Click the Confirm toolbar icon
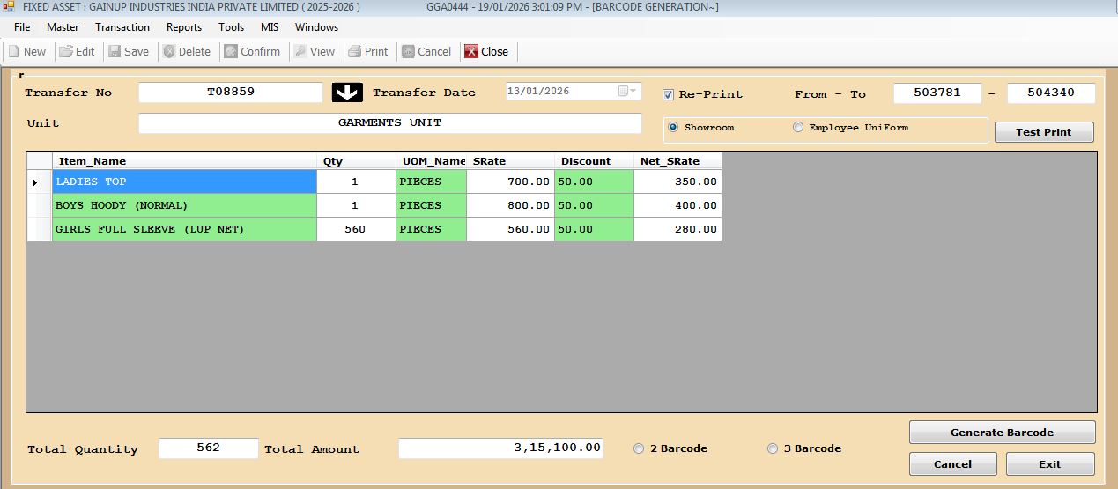This screenshot has height=489, width=1118. pos(231,52)
